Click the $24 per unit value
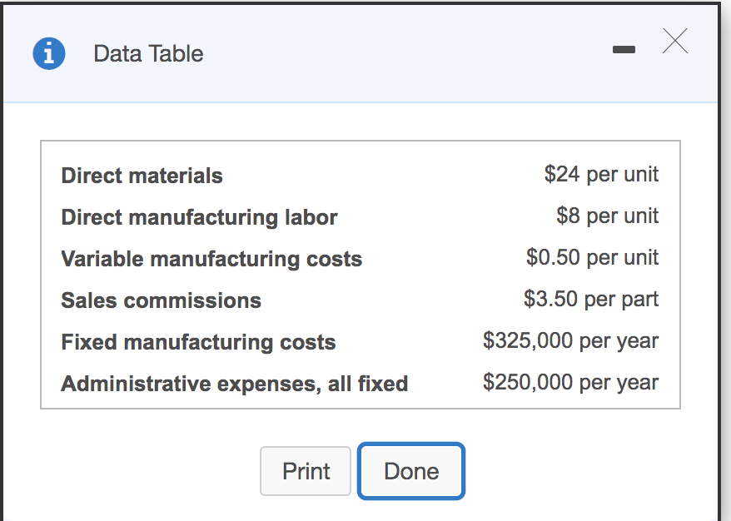The width and height of the screenshot is (731, 521). pyautogui.click(x=601, y=174)
